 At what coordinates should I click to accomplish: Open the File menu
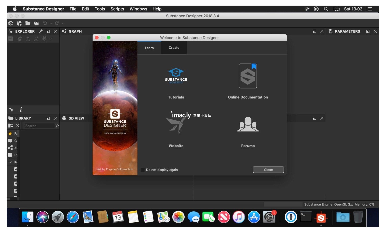click(73, 9)
